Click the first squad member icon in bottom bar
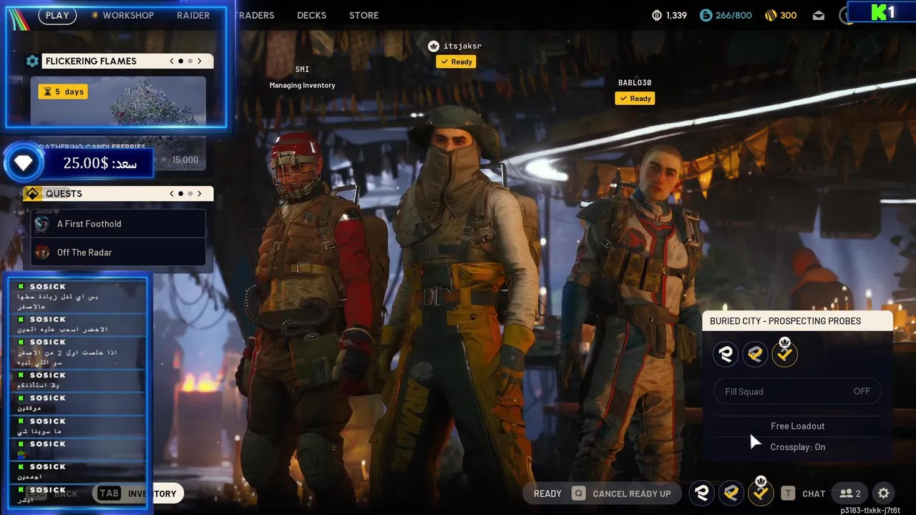The width and height of the screenshot is (916, 515). tap(702, 493)
